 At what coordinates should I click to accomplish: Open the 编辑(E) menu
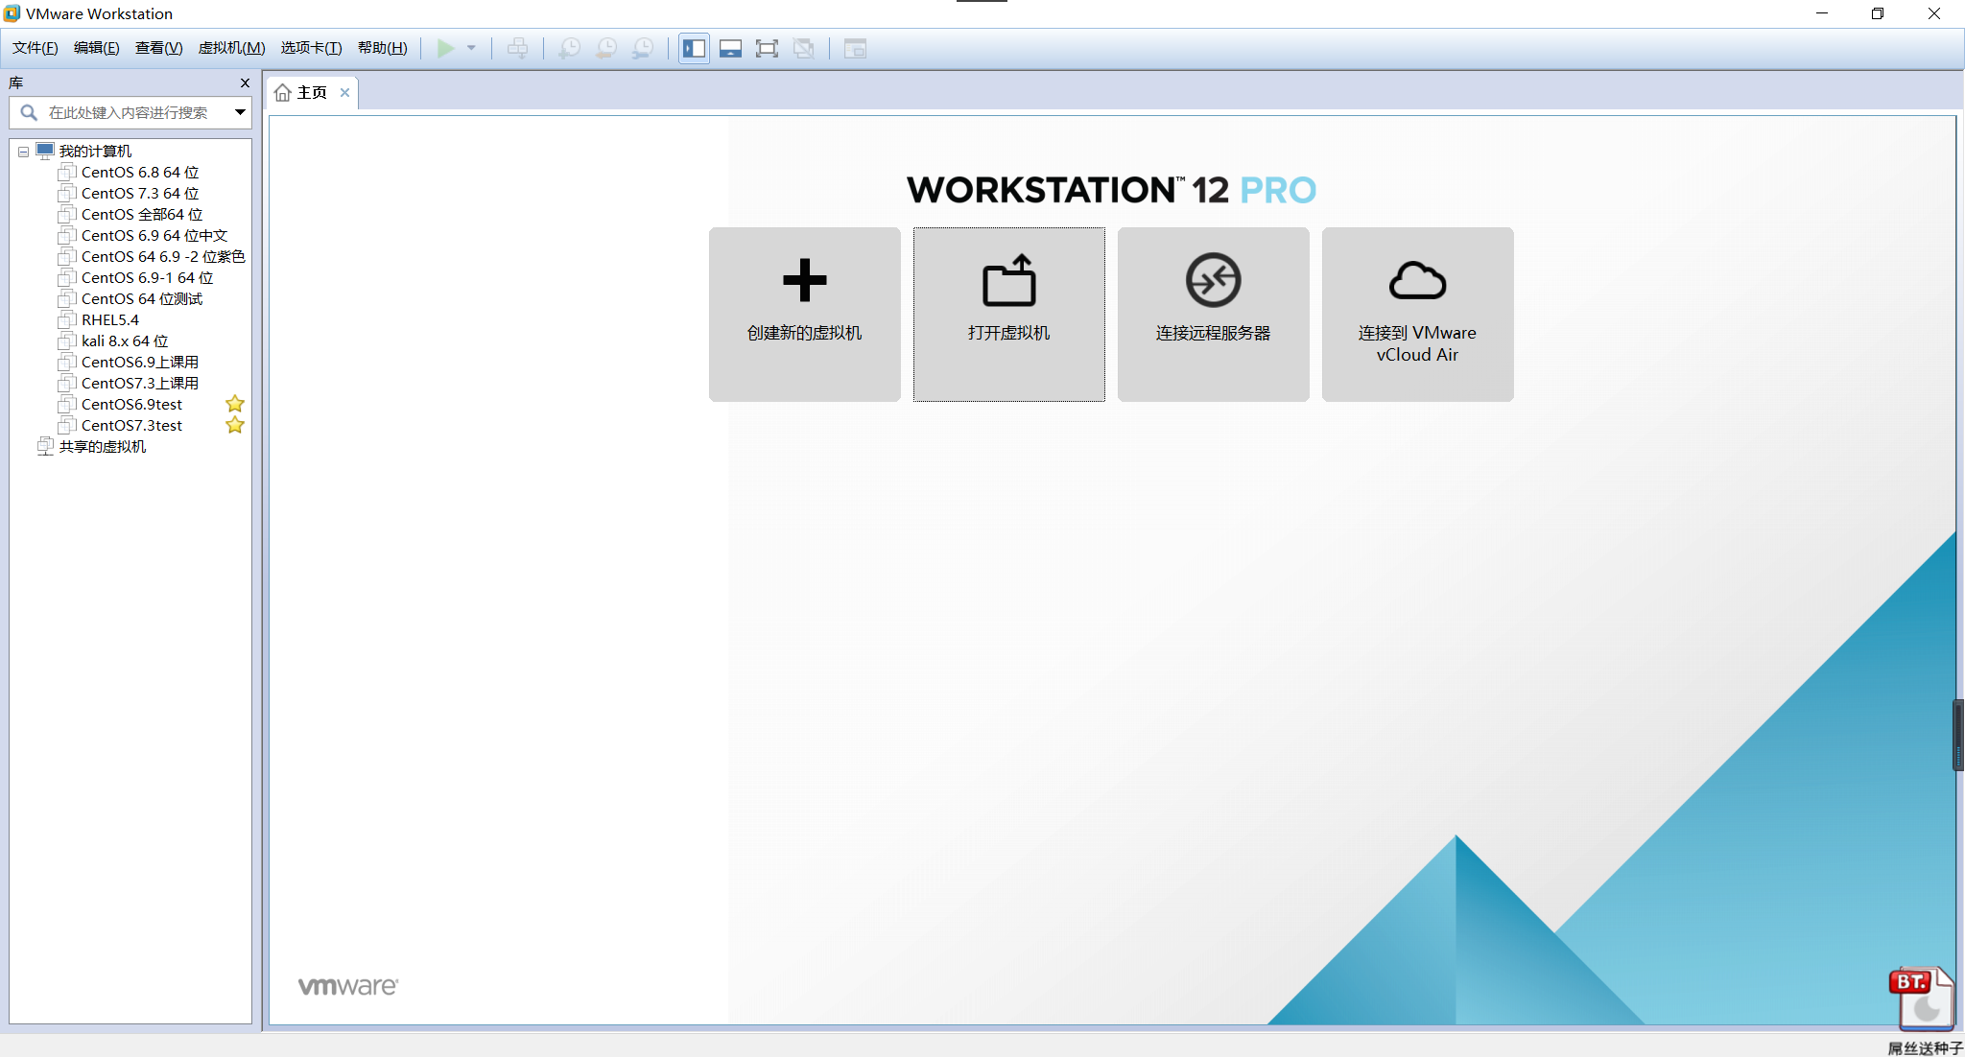pyautogui.click(x=97, y=48)
